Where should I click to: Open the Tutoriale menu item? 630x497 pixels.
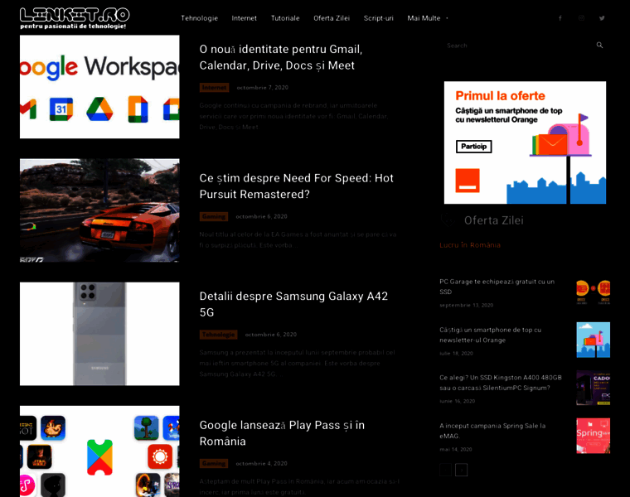285,18
